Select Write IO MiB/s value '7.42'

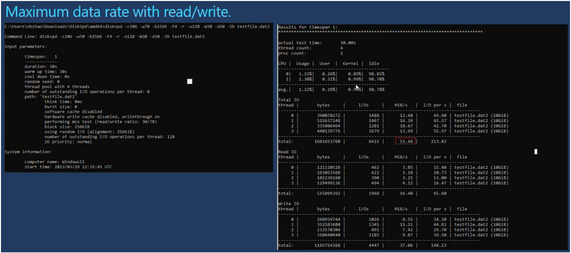(x=407, y=230)
